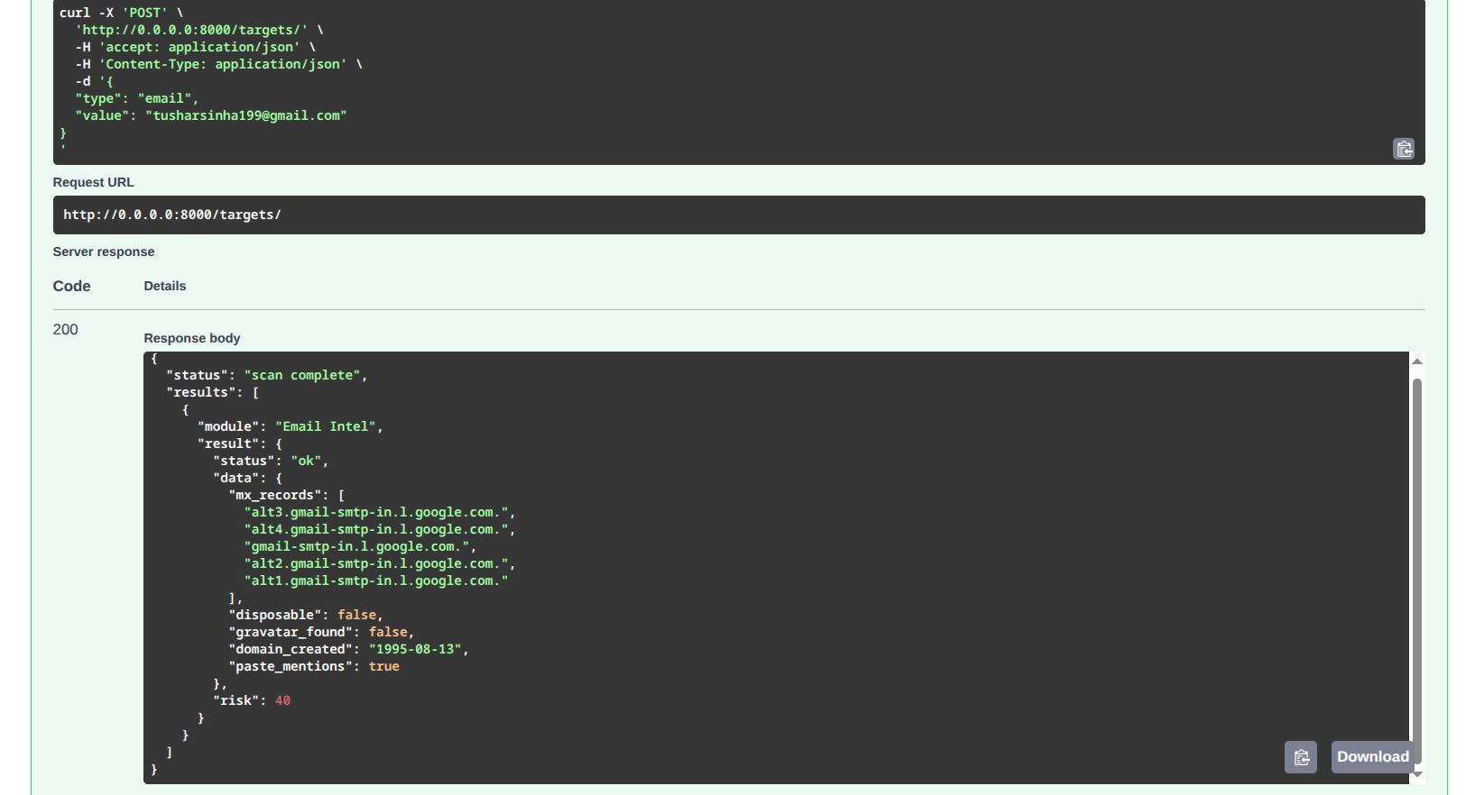Image resolution: width=1475 pixels, height=795 pixels.
Task: Click the risk value 40
Action: 282,700
